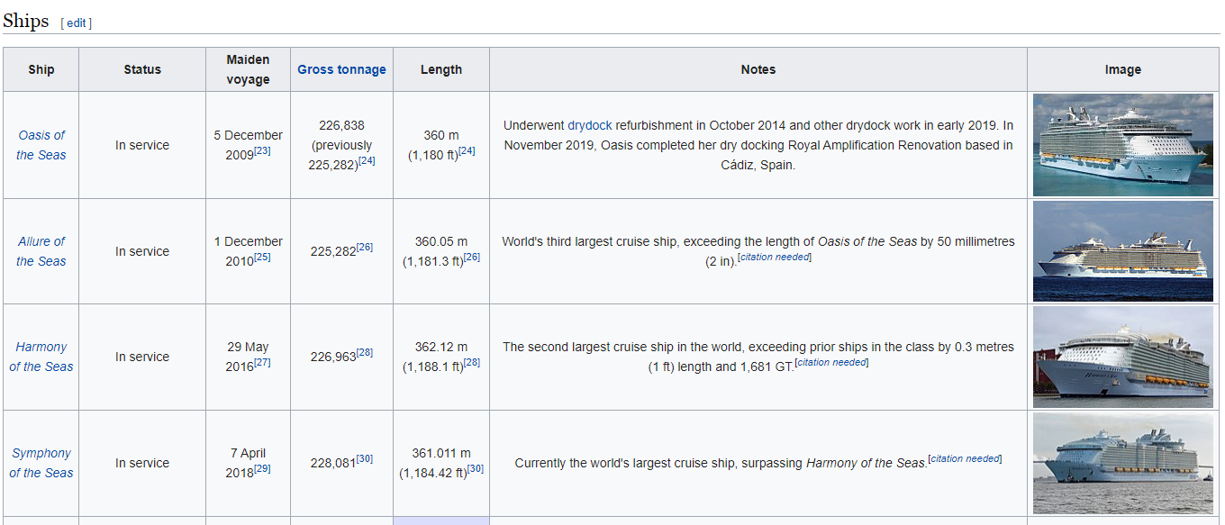Image resolution: width=1225 pixels, height=525 pixels.
Task: Open the Allure of the Seas ship image
Action: [1123, 251]
